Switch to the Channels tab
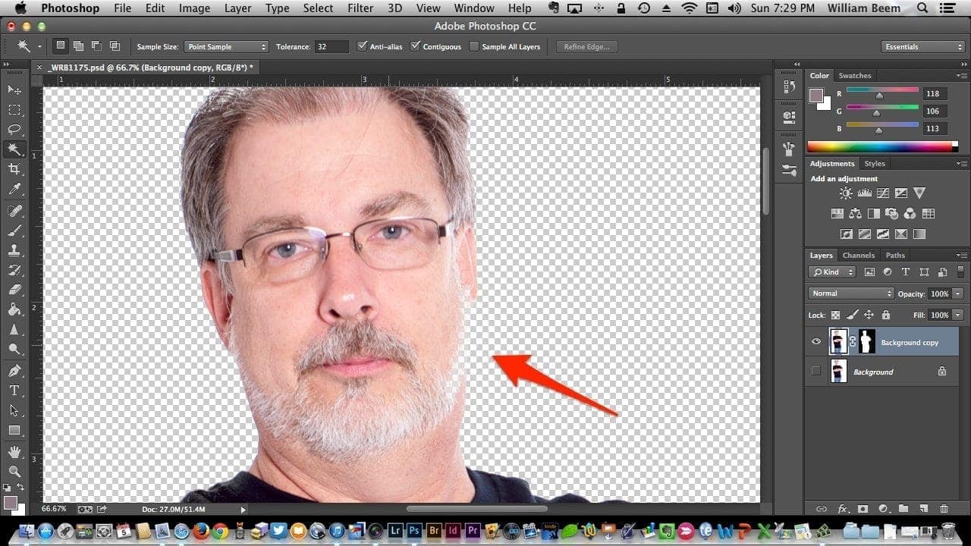Viewport: 971px width, 546px height. 858,256
